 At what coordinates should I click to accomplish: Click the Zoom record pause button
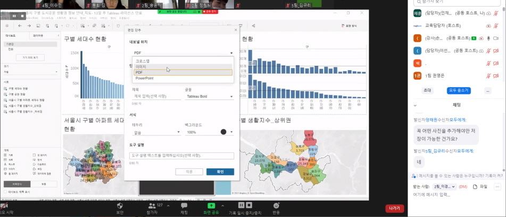pos(242,205)
